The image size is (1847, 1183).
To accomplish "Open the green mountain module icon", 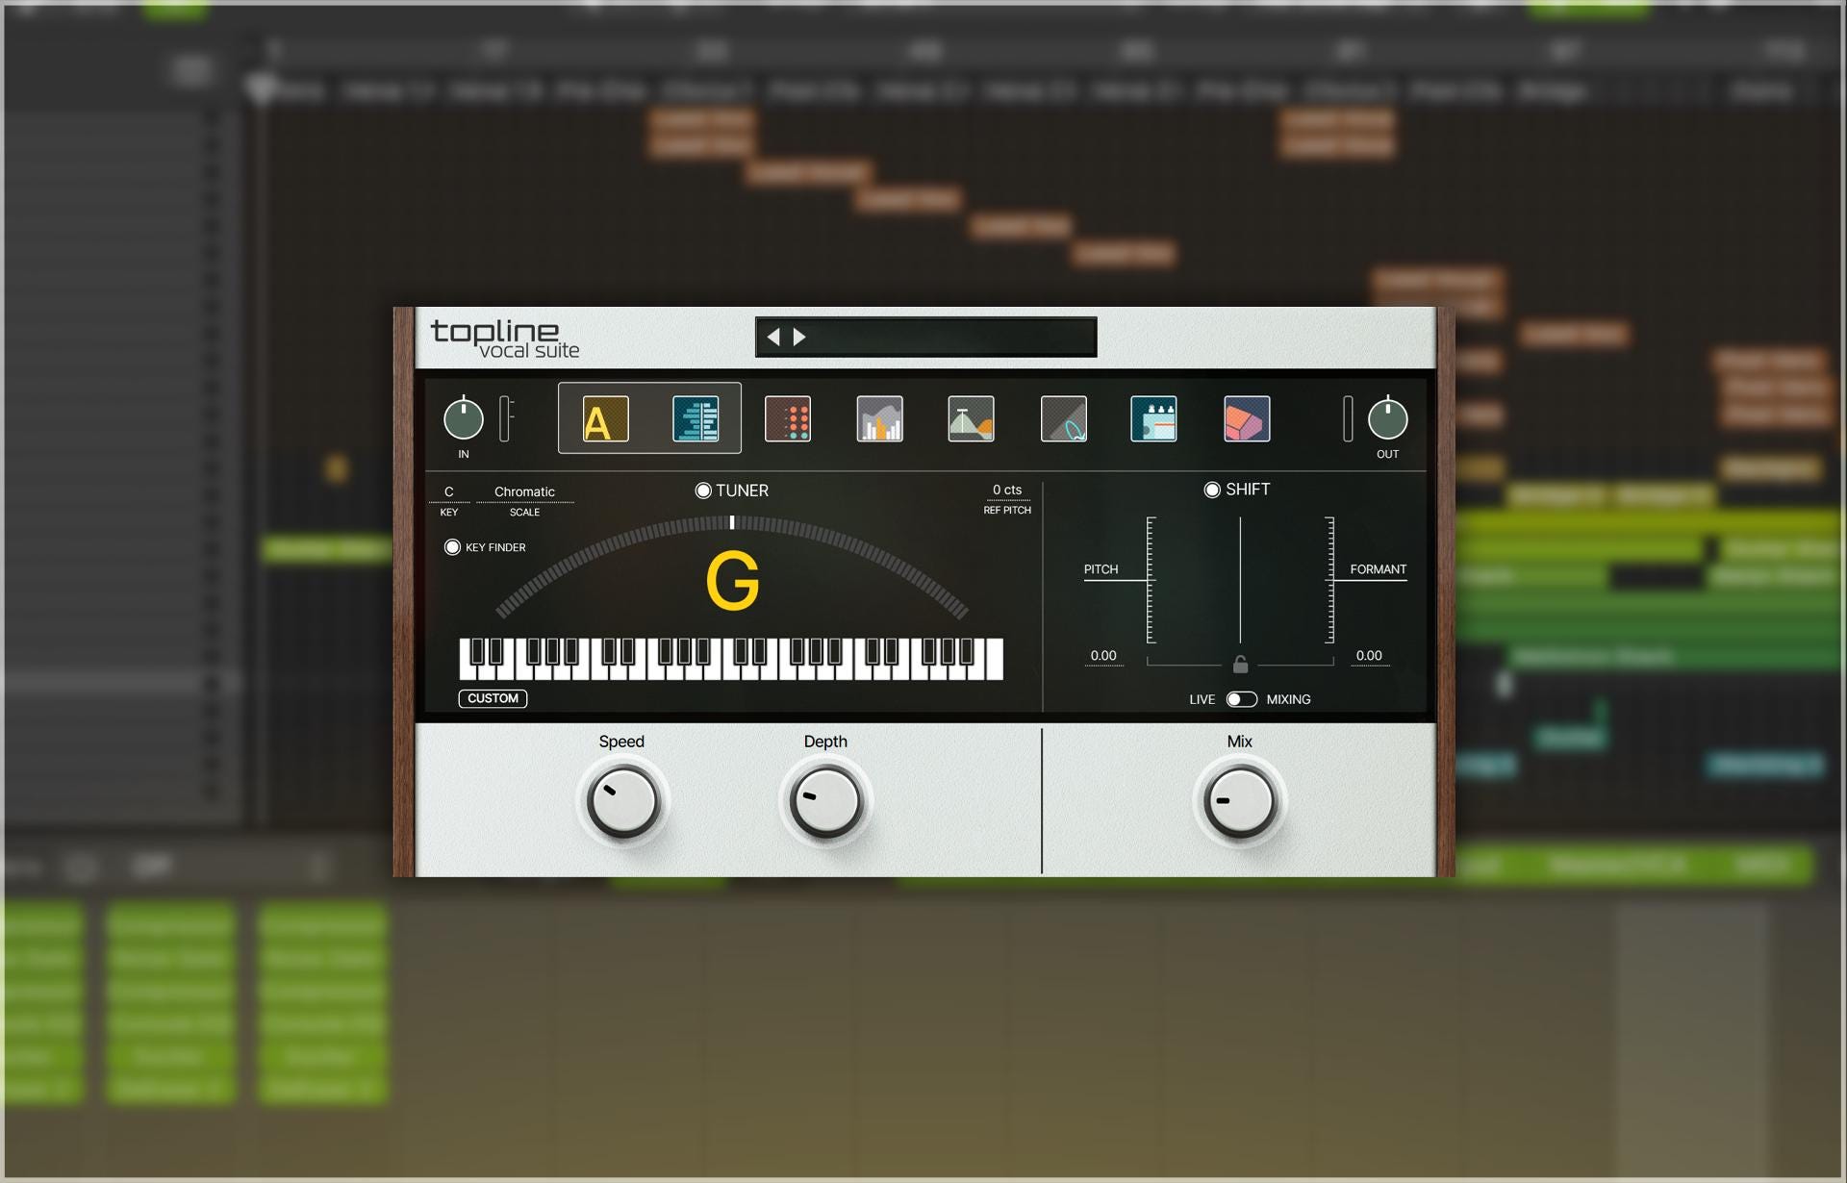I will pos(972,419).
